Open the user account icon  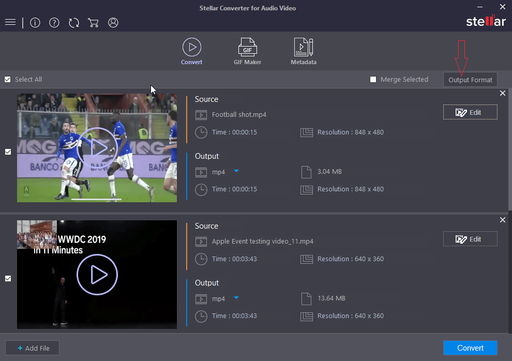[113, 23]
